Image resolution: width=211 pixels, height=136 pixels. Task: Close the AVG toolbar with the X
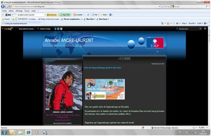point(3,15)
